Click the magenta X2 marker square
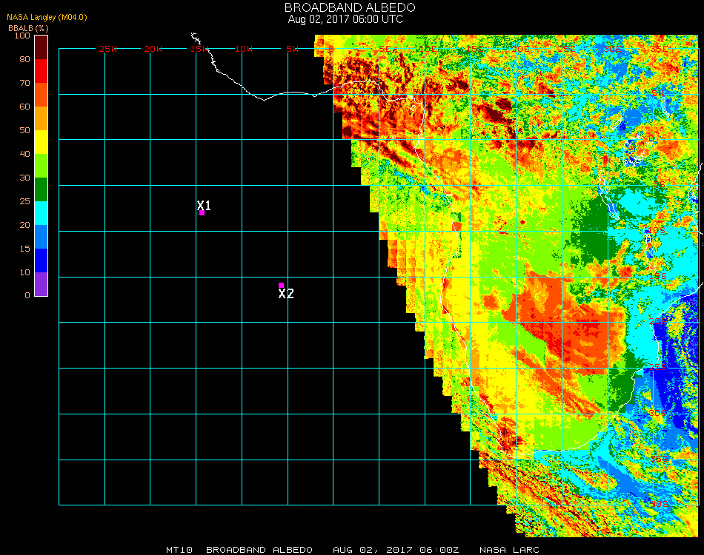This screenshot has height=555, width=704. (x=281, y=285)
